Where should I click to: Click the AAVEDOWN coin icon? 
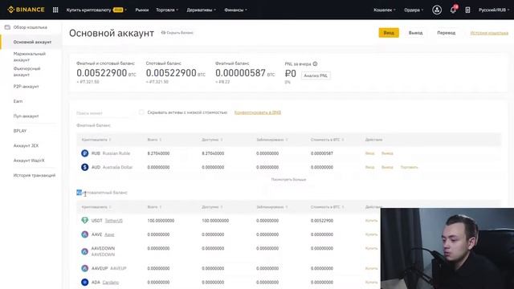point(85,251)
